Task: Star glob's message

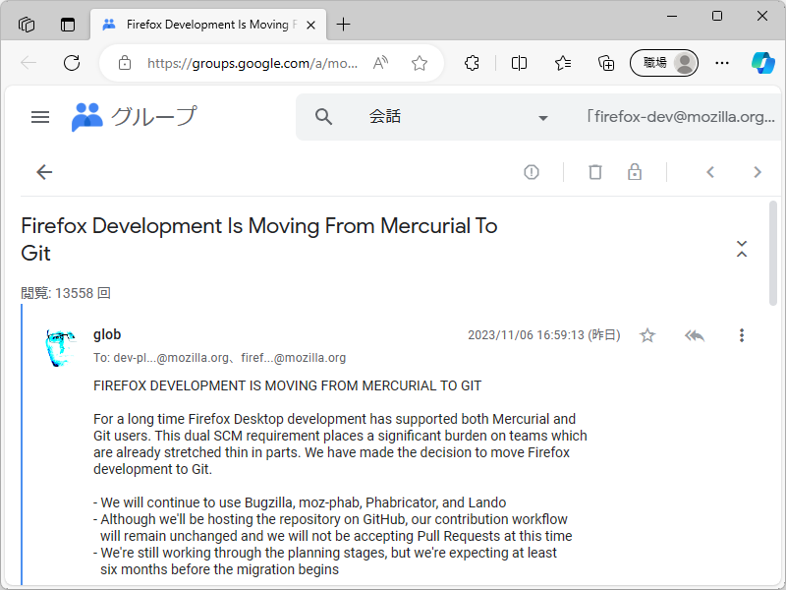Action: pos(647,335)
